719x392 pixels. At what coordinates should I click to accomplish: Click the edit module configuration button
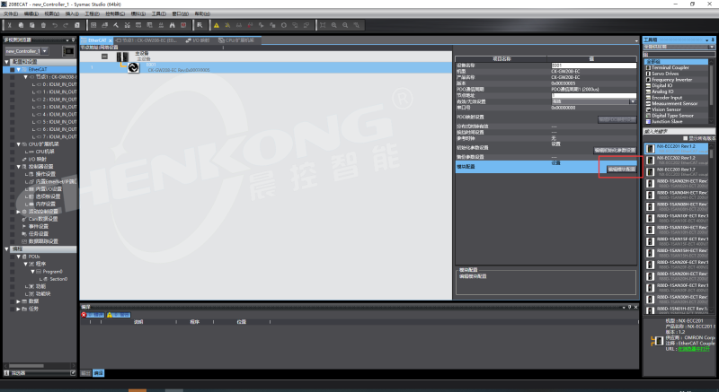point(621,170)
